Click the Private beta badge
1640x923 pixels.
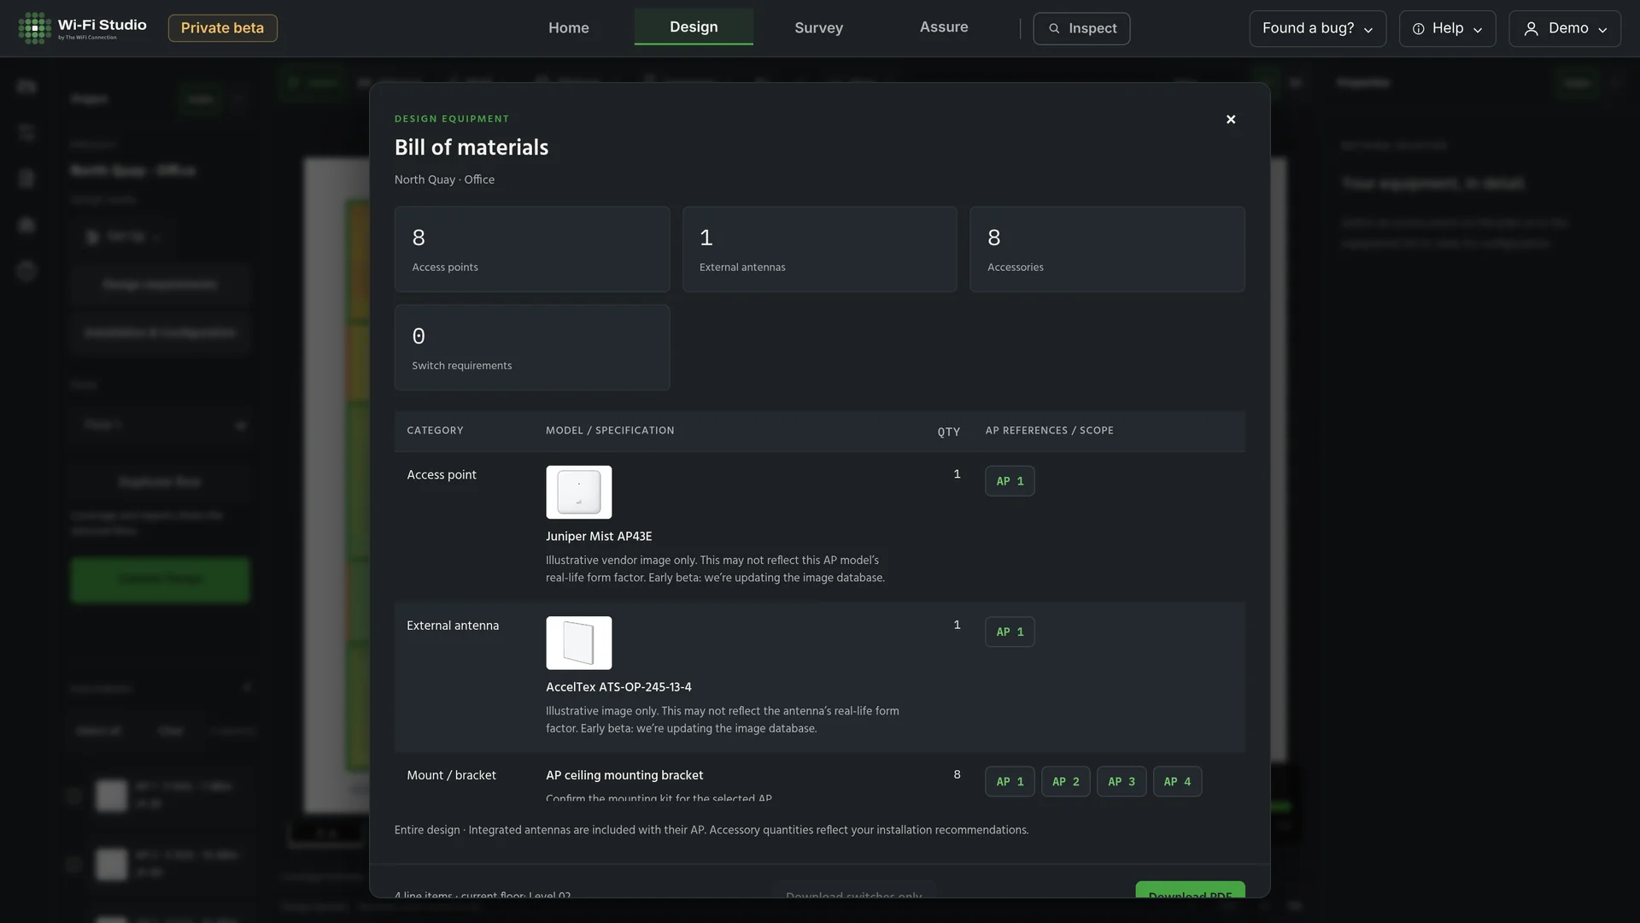(x=222, y=28)
